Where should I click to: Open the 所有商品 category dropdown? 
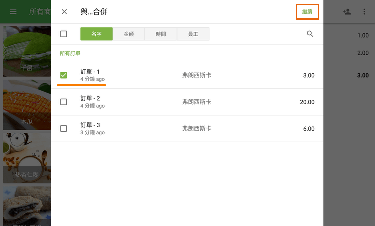click(x=40, y=12)
